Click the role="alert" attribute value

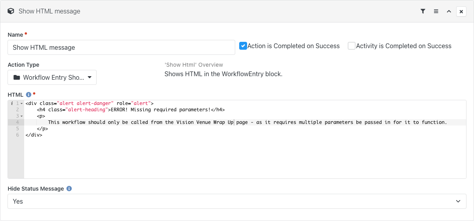click(141, 103)
